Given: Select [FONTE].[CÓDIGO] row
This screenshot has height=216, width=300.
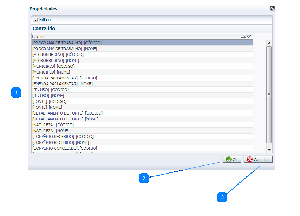Looking at the screenshot, I should point(49,101).
